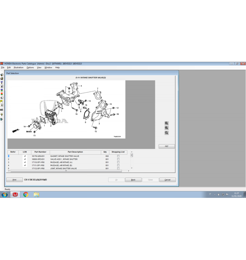Screen dimensions: 246x260
Task: Click the blue flag with green car icon
Action: [x=2, y=90]
